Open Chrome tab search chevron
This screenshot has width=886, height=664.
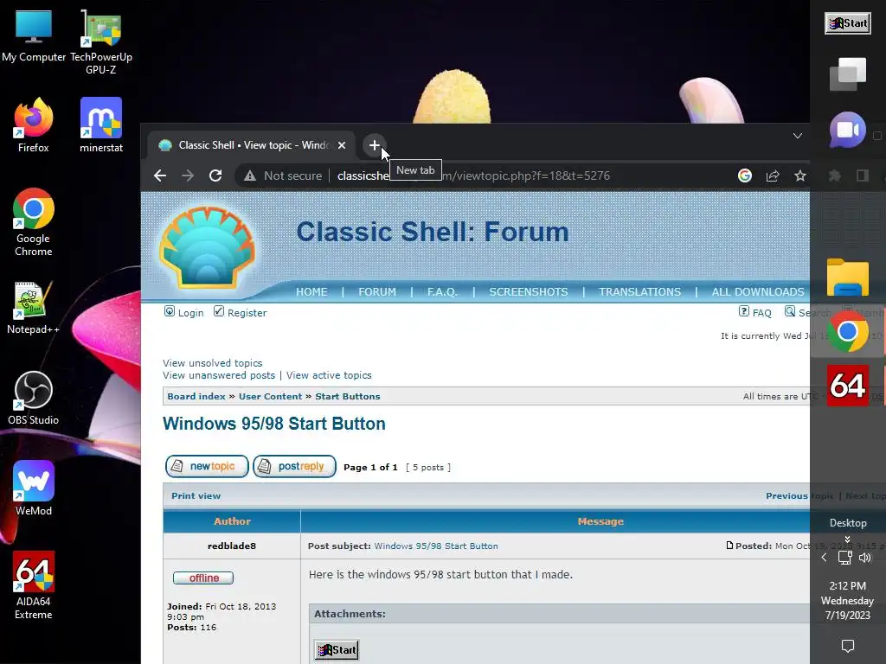[x=797, y=136]
